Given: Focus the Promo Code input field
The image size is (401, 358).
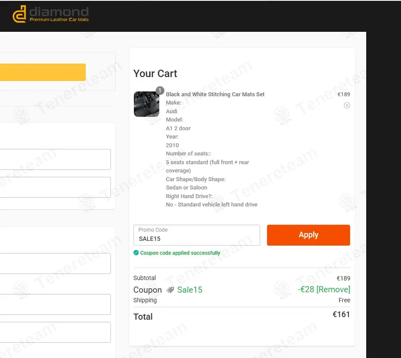Looking at the screenshot, I should 197,235.
